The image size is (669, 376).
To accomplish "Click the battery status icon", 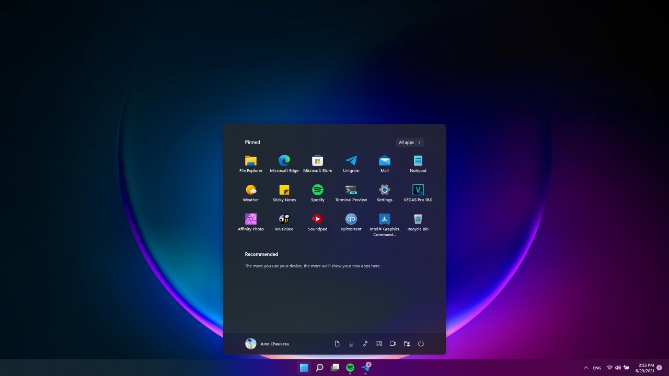I will pos(627,368).
